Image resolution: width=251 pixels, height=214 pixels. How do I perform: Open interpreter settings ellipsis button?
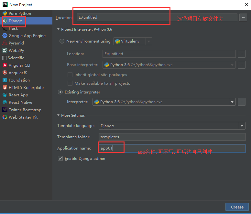point(242,102)
